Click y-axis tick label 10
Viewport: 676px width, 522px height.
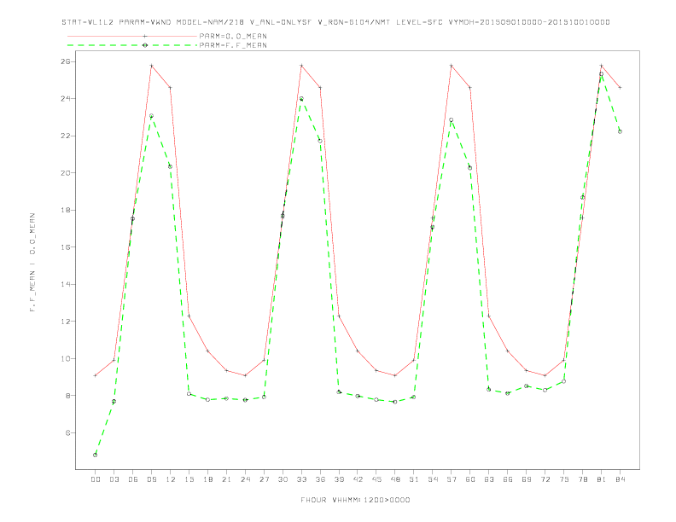coord(67,358)
